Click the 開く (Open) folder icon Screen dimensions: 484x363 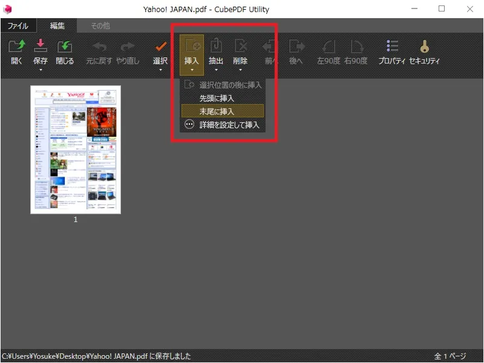[17, 47]
